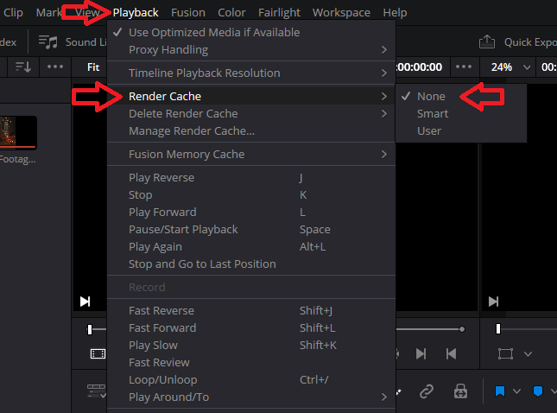Click the go to last frame icon

(x=421, y=353)
